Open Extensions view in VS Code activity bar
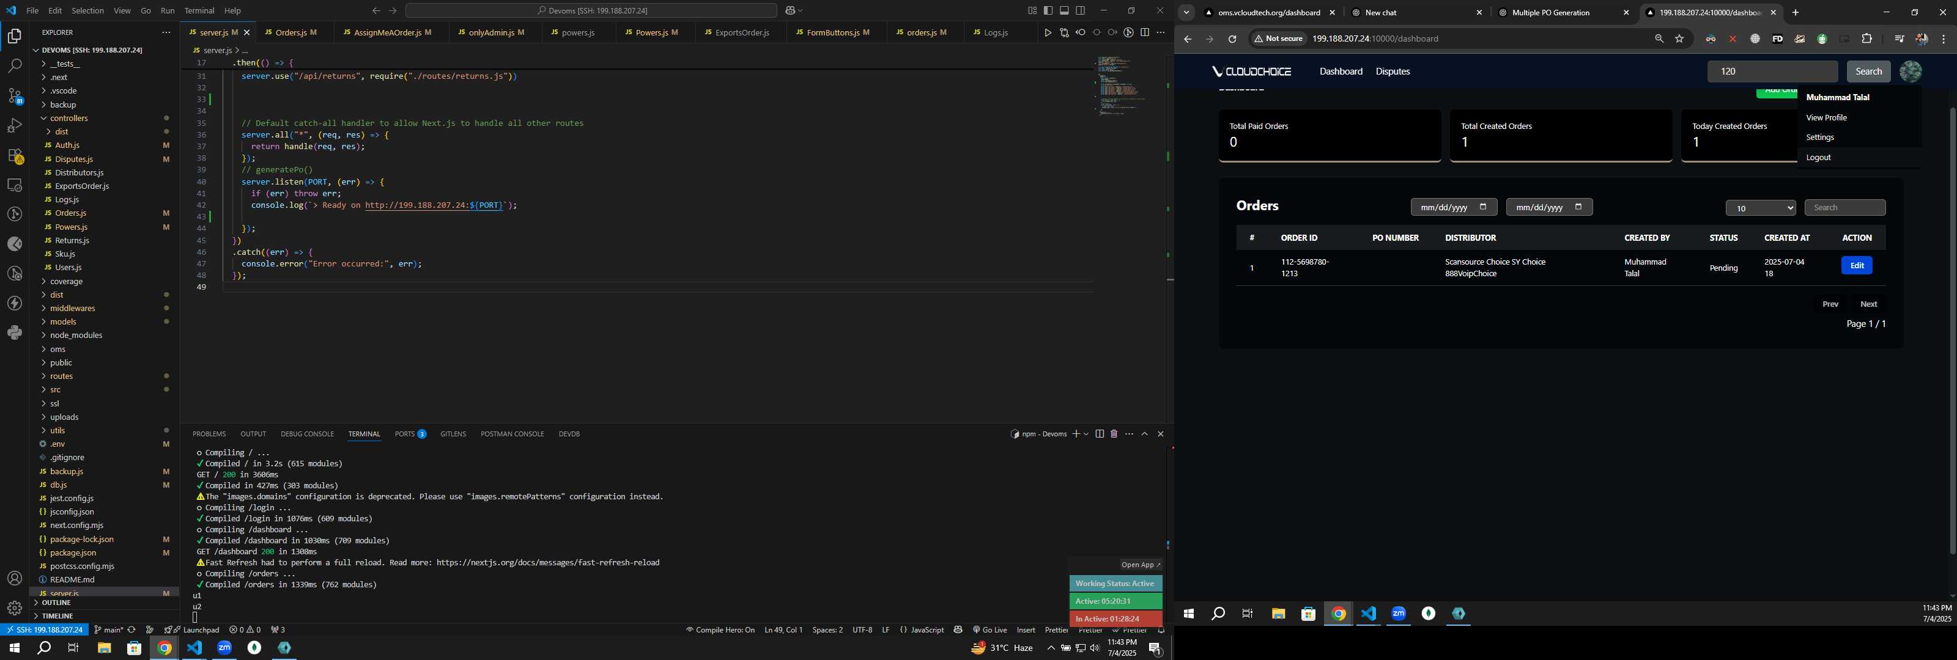The width and height of the screenshot is (1957, 660). (15, 156)
